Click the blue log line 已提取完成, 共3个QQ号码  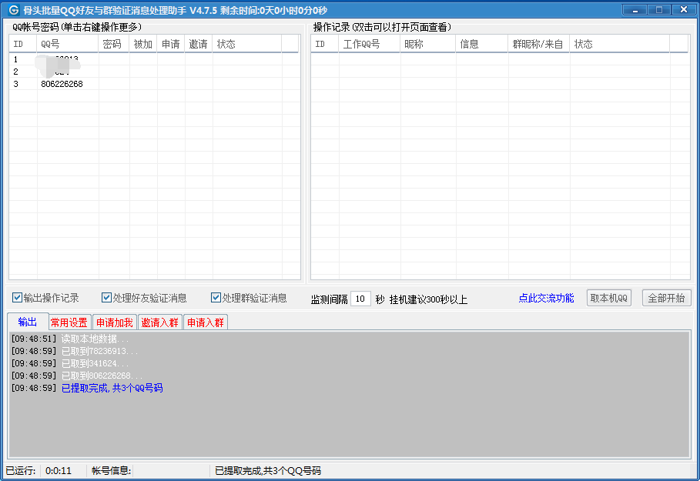pyautogui.click(x=112, y=388)
